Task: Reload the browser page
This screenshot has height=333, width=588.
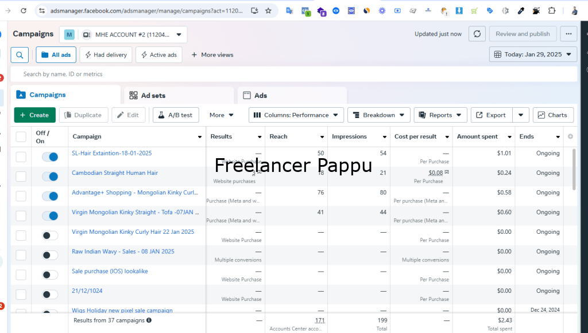Action: tap(23, 11)
